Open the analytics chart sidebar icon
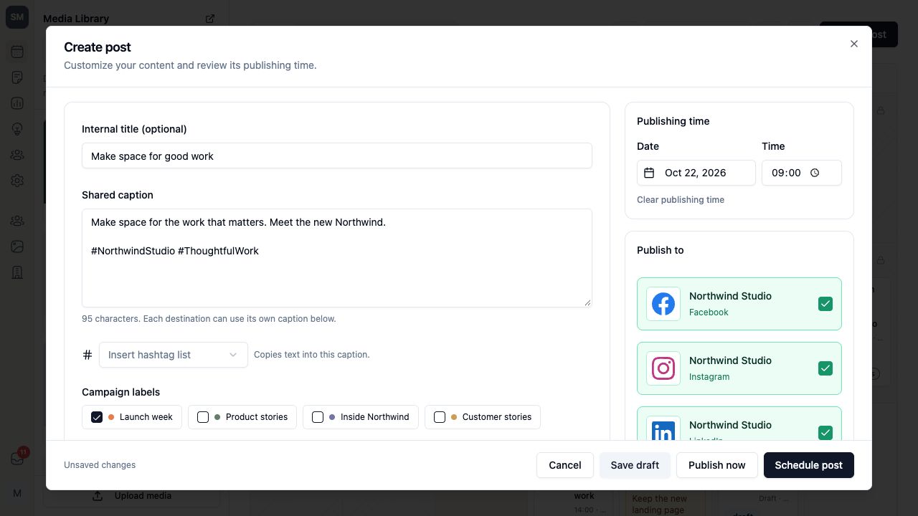 tap(17, 103)
